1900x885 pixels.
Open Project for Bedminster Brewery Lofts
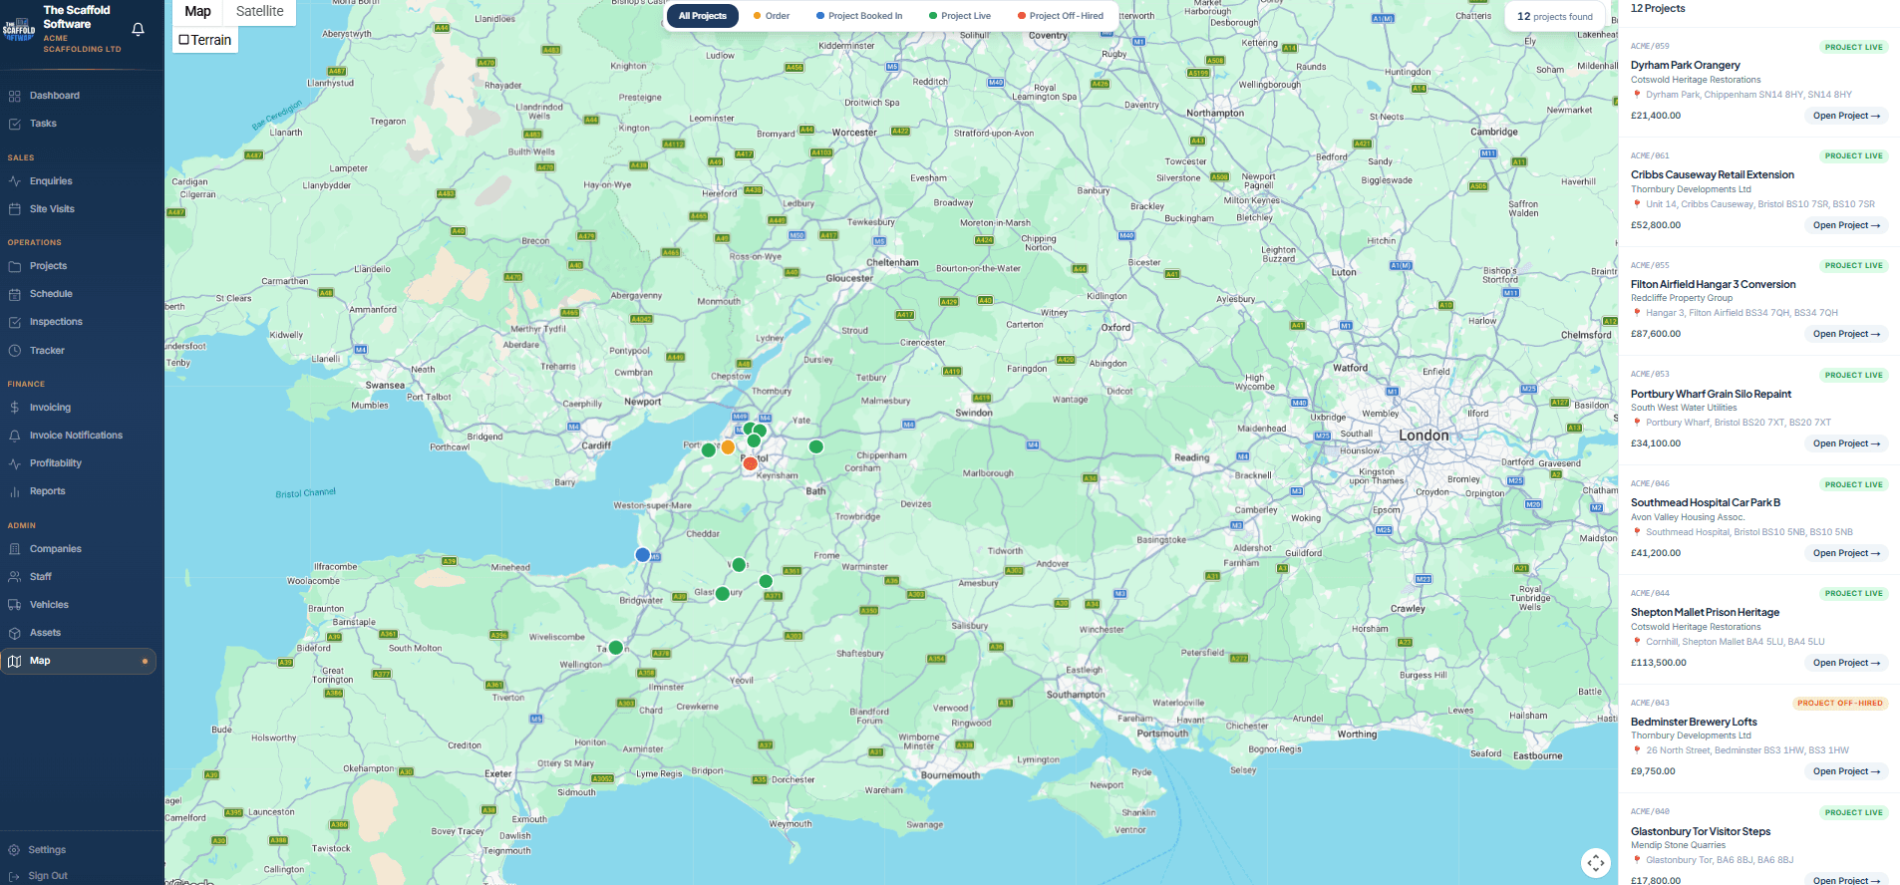click(1846, 771)
